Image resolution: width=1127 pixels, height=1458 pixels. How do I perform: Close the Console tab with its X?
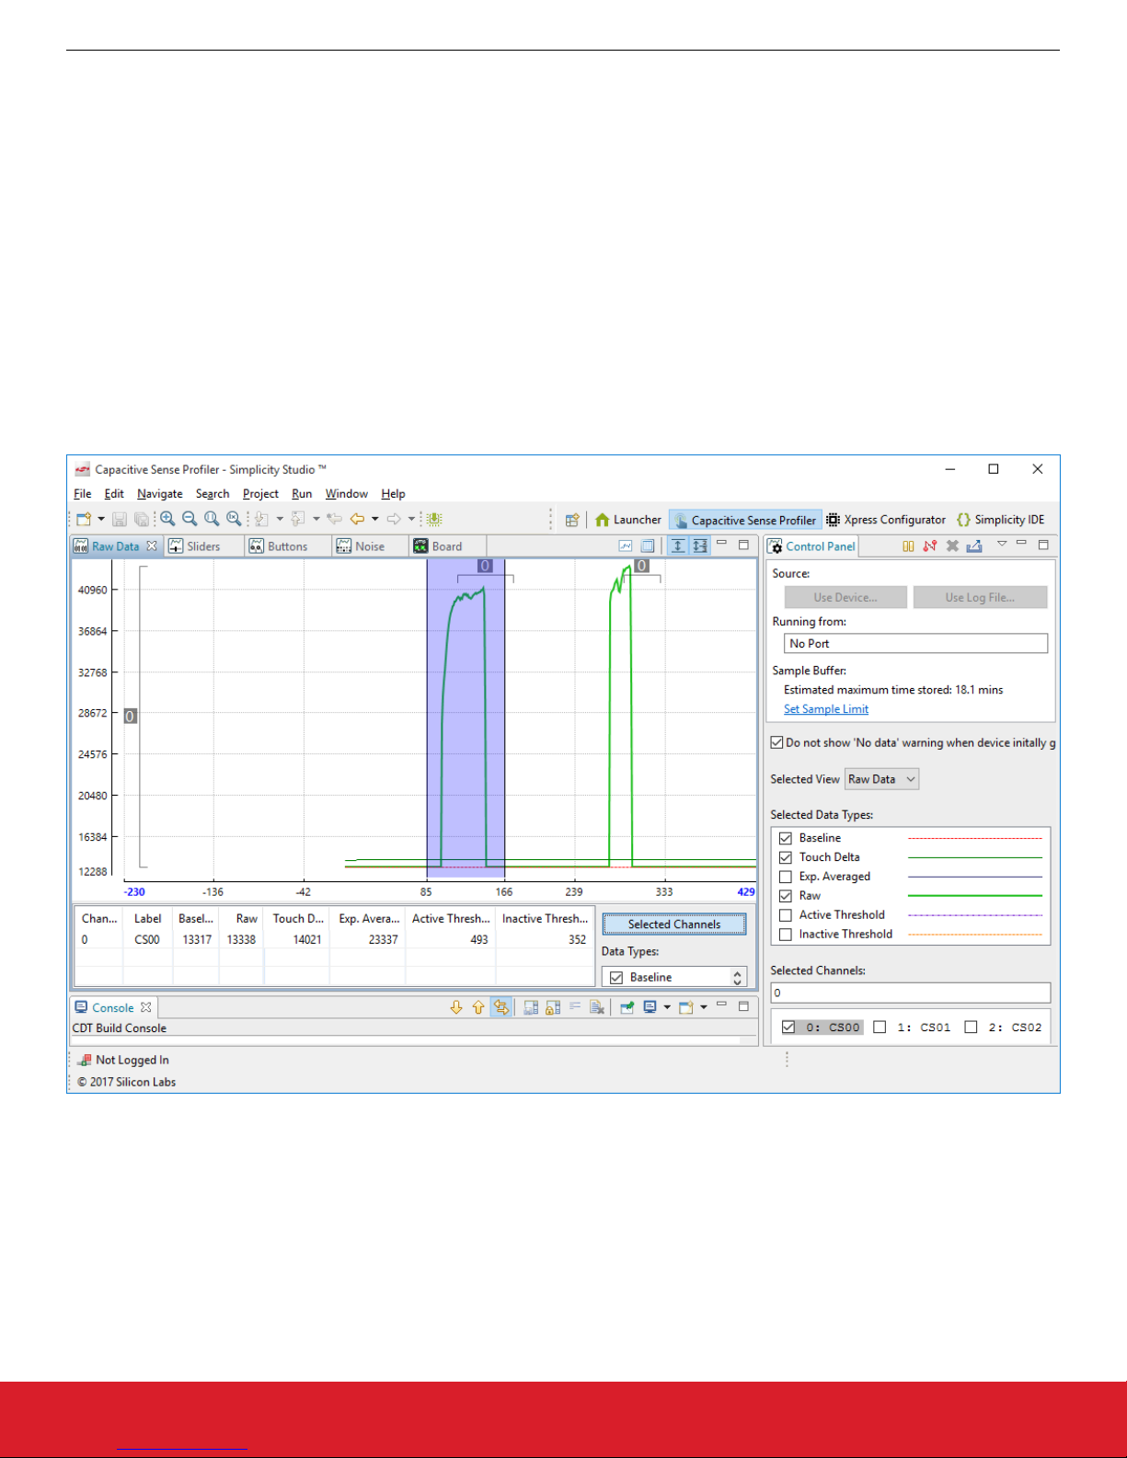tap(145, 1007)
